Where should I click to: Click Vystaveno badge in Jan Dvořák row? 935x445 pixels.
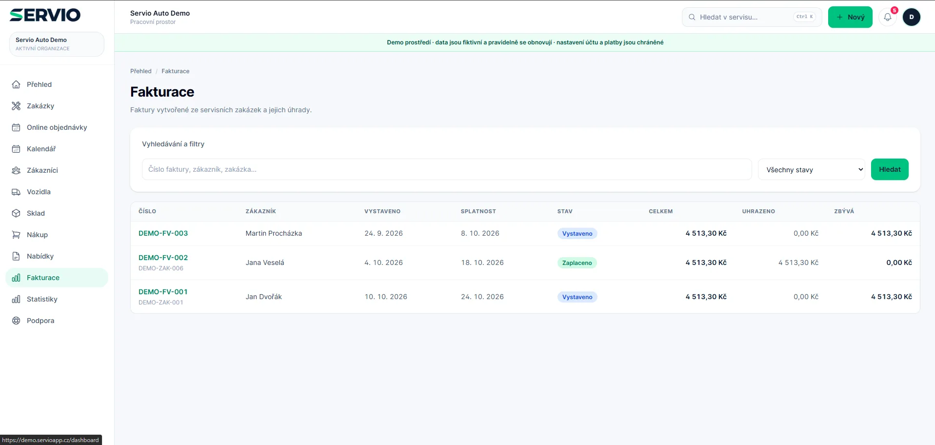[577, 297]
